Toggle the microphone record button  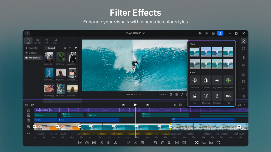(175, 105)
